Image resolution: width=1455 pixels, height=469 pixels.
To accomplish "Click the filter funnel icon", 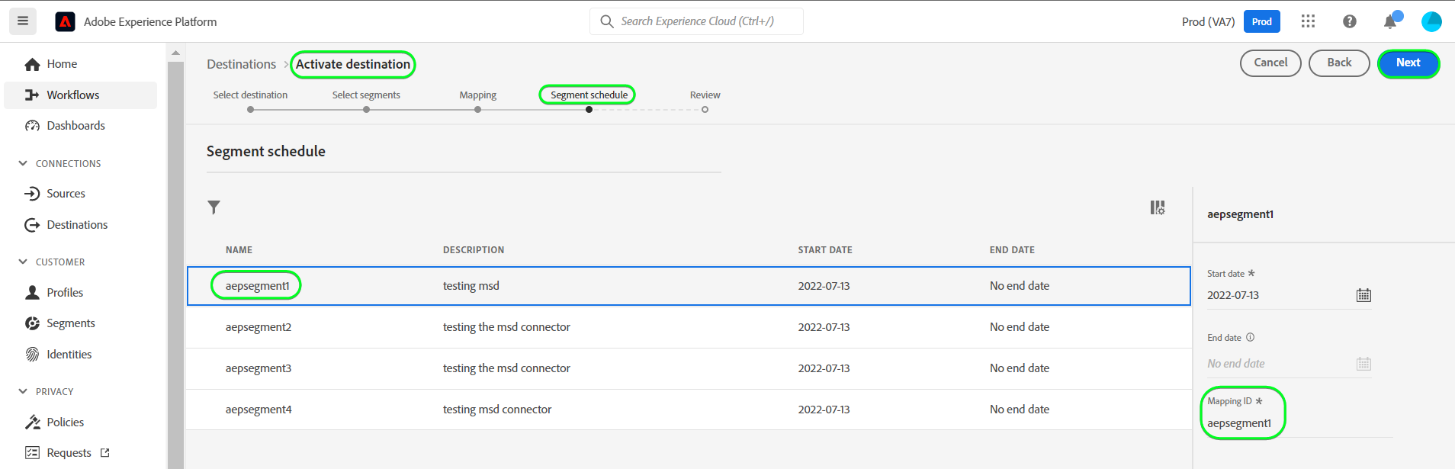I will [x=214, y=207].
